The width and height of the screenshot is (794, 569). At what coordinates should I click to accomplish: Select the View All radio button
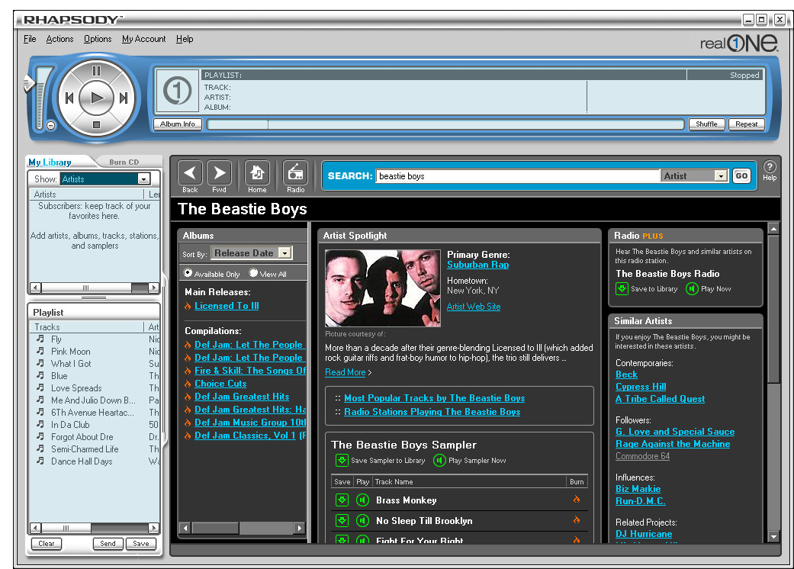coord(254,273)
